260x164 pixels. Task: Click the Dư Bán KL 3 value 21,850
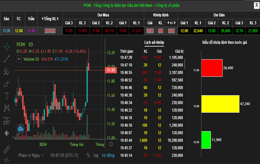pyautogui.click(x=253, y=31)
